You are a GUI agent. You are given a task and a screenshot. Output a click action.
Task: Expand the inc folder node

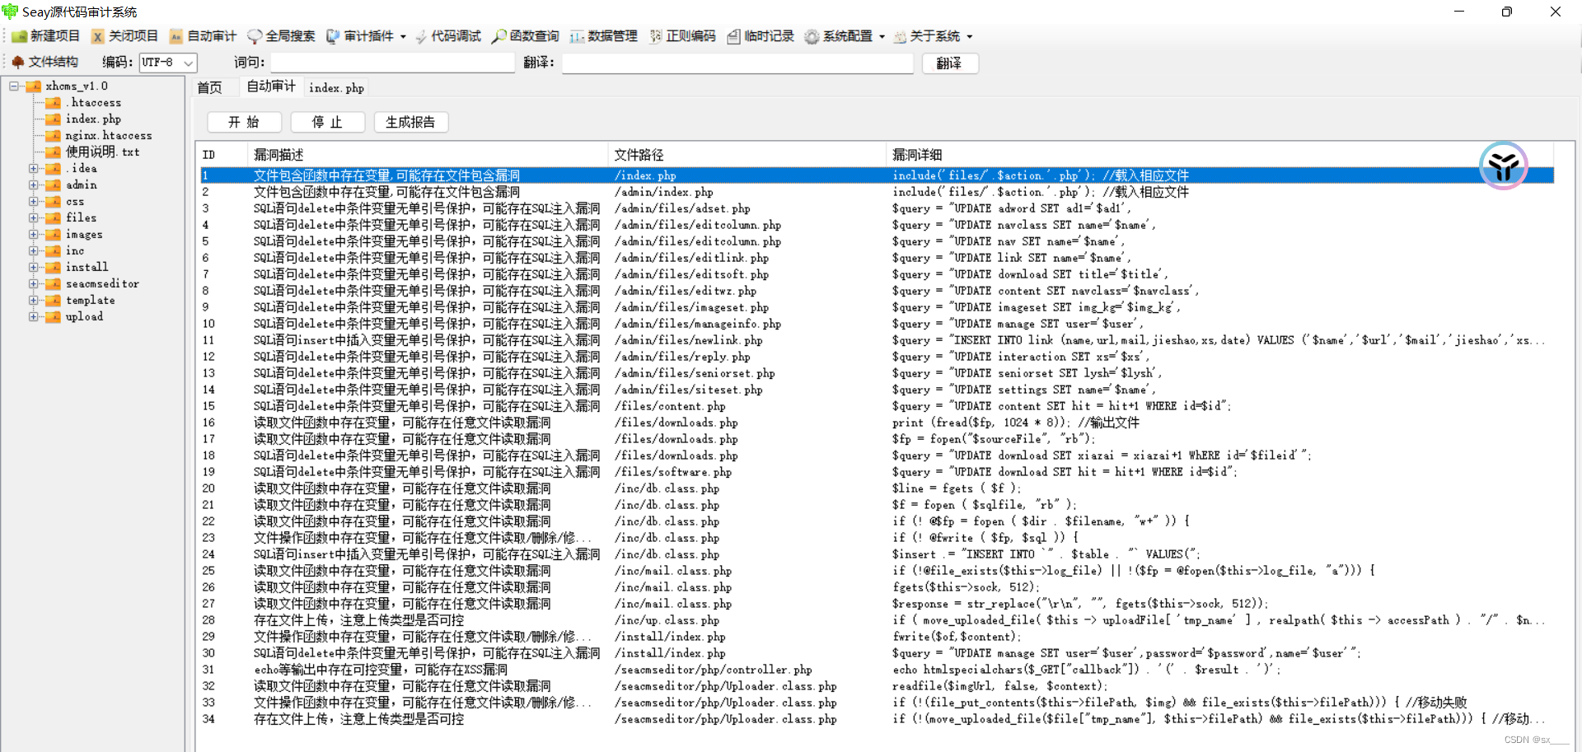tap(34, 250)
